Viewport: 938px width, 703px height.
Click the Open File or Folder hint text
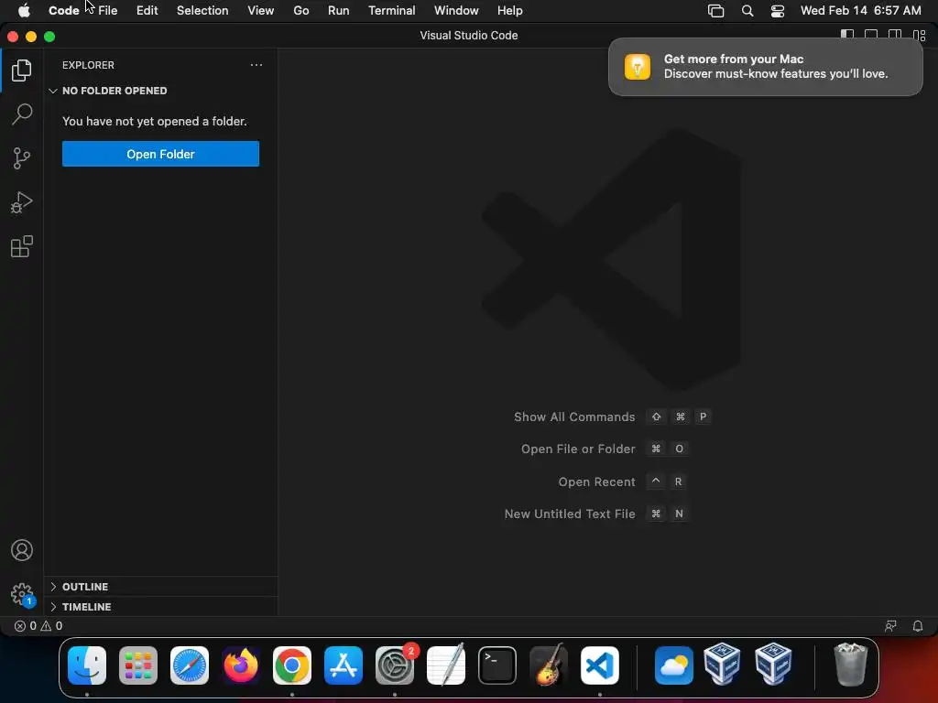[578, 449]
